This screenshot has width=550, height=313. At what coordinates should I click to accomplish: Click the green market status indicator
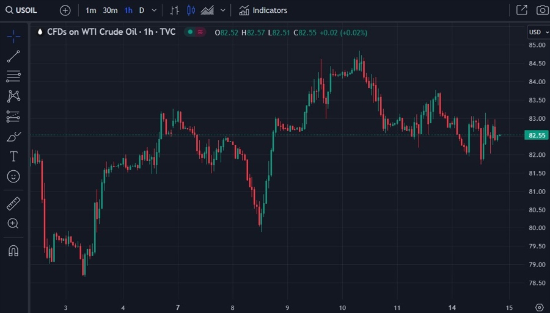[190, 32]
